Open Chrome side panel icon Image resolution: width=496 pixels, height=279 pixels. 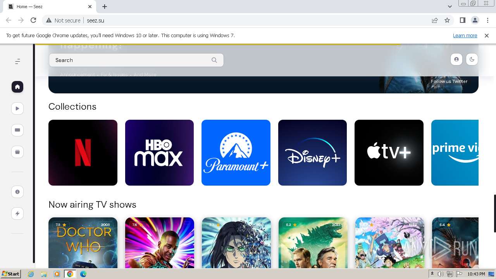coord(462,20)
